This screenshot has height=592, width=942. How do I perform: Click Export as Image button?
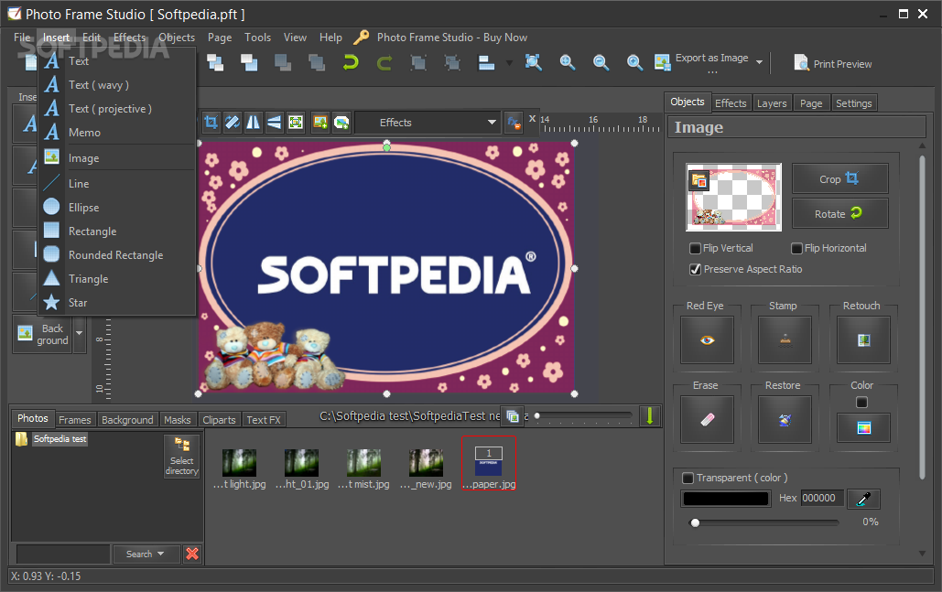pos(703,62)
